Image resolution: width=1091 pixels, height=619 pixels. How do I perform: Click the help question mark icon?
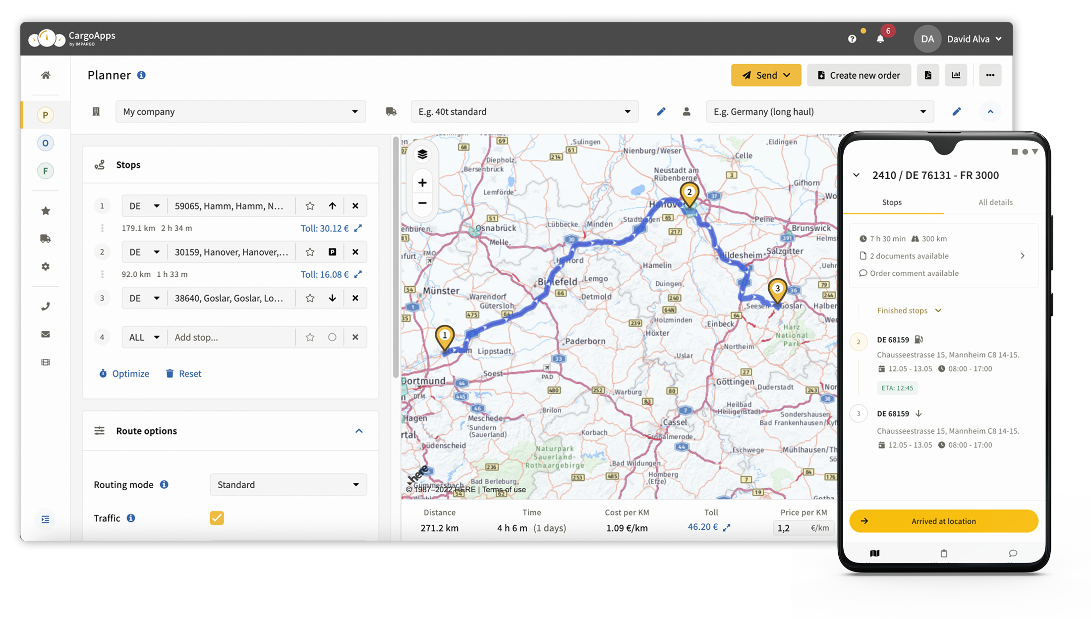pyautogui.click(x=852, y=39)
